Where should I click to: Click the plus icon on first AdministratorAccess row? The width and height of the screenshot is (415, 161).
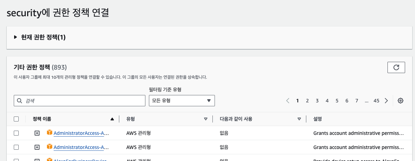(x=37, y=133)
